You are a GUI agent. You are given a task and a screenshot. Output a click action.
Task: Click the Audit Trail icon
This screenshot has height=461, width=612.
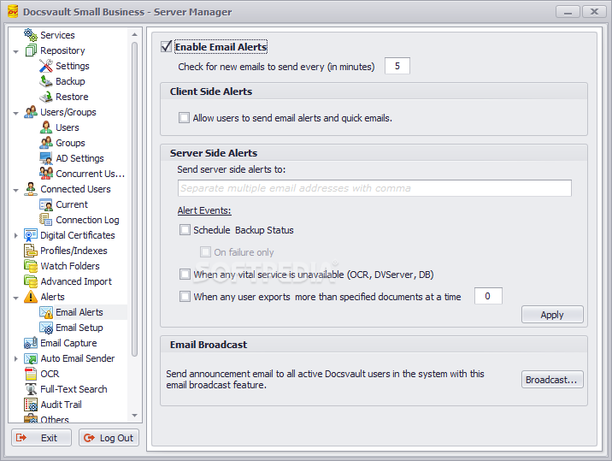[31, 405]
